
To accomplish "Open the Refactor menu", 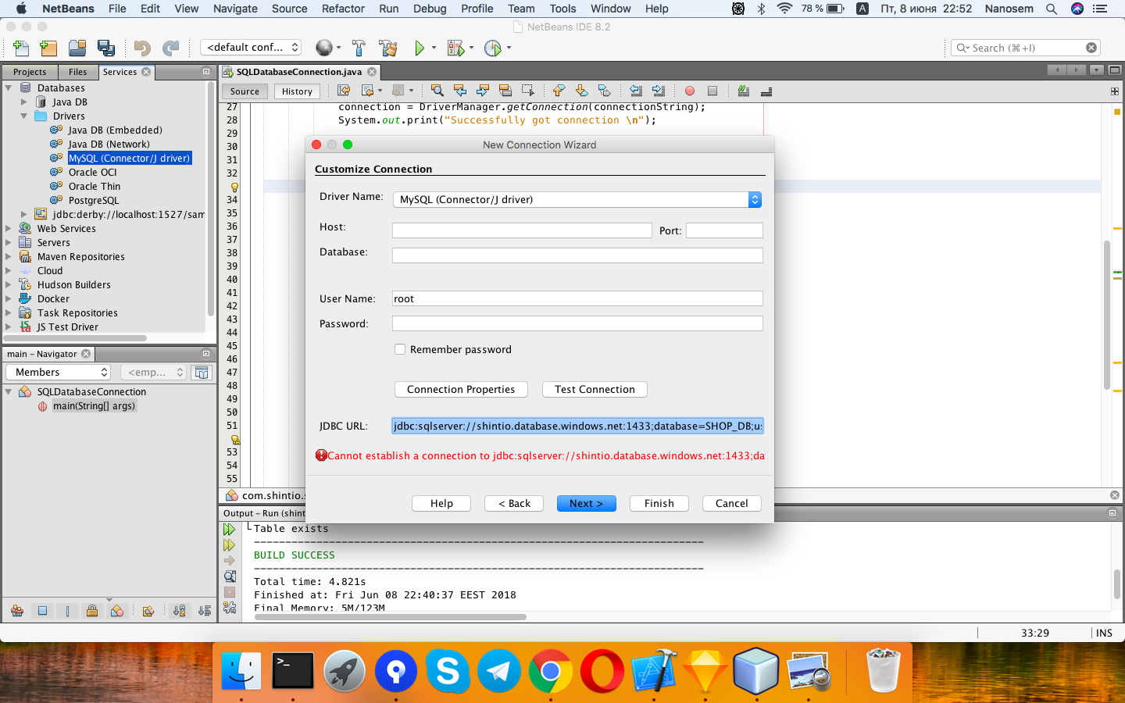I will click(x=343, y=9).
